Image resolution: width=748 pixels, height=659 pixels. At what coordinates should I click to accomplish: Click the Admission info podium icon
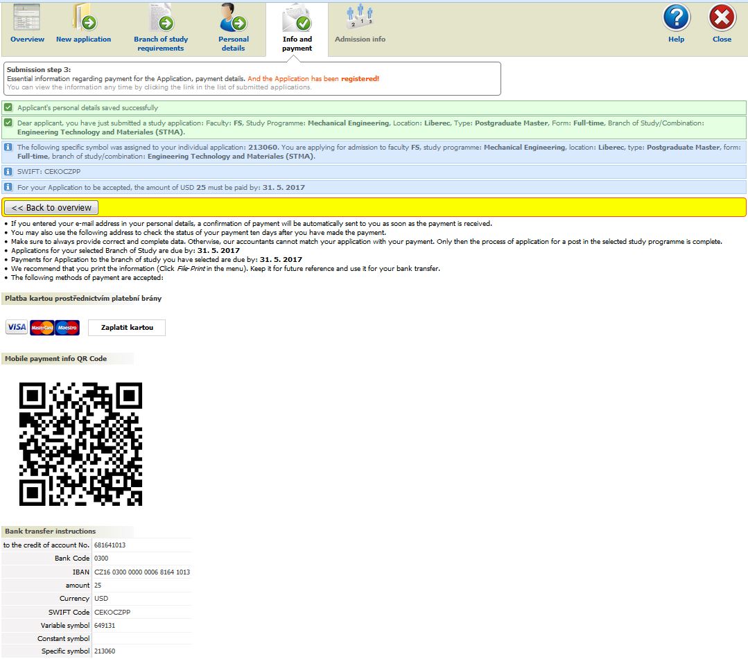[360, 17]
